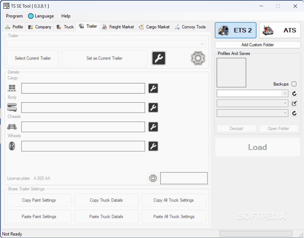Switch to the Company tab

tap(40, 27)
